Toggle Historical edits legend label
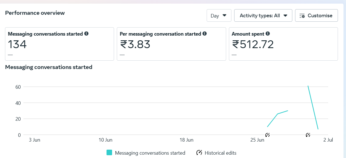346x158 pixels. [x=221, y=153]
